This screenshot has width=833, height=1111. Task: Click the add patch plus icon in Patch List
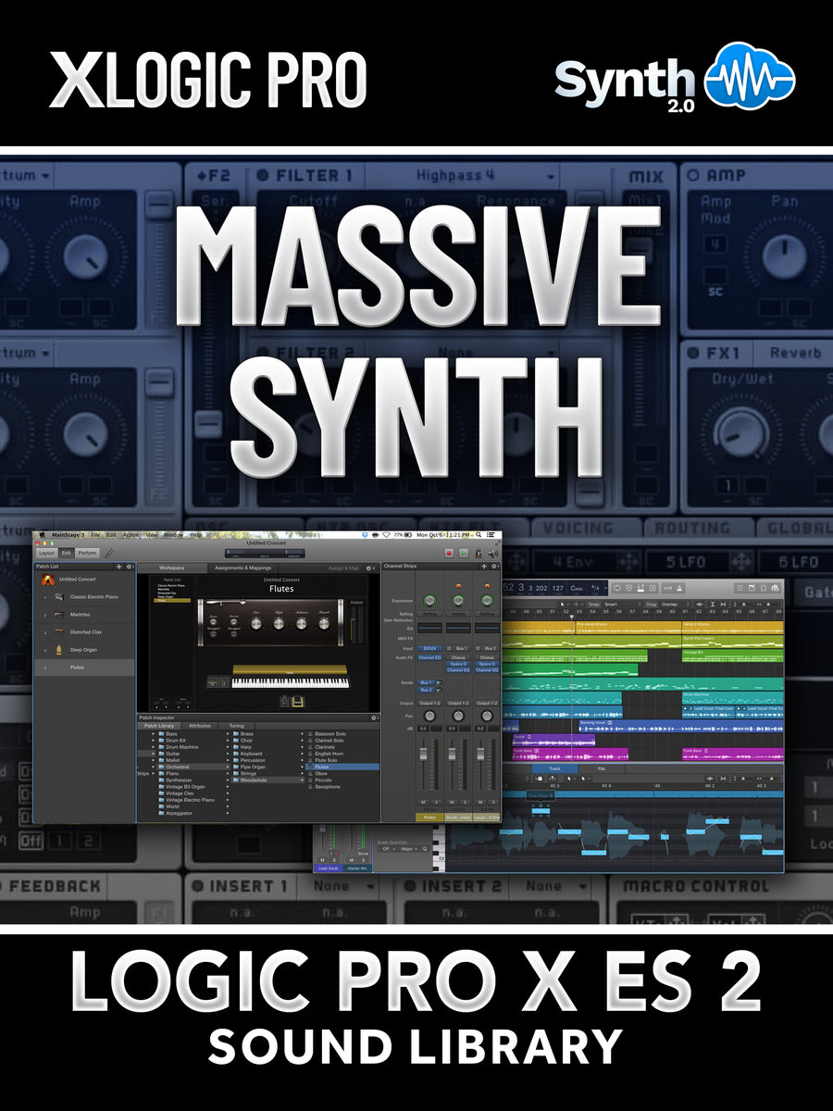tap(118, 567)
